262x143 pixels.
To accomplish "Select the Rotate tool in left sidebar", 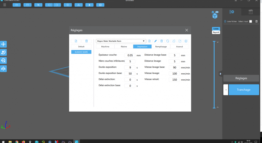I will 3,52.
